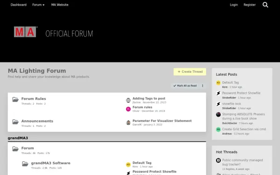Open Adding Tags to post thread
This screenshot has height=175, width=280.
click(149, 98)
